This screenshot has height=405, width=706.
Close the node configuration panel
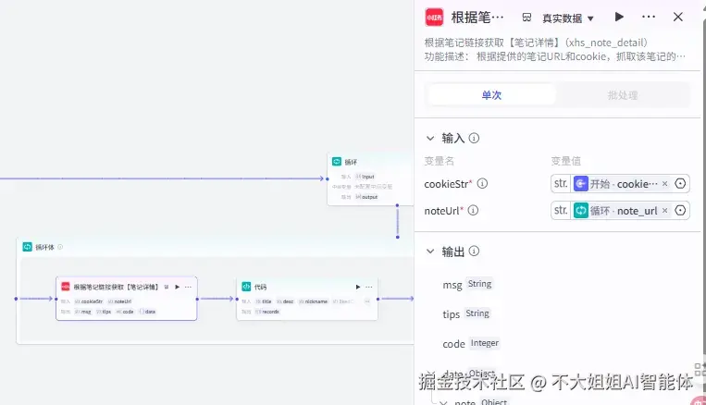tap(677, 17)
